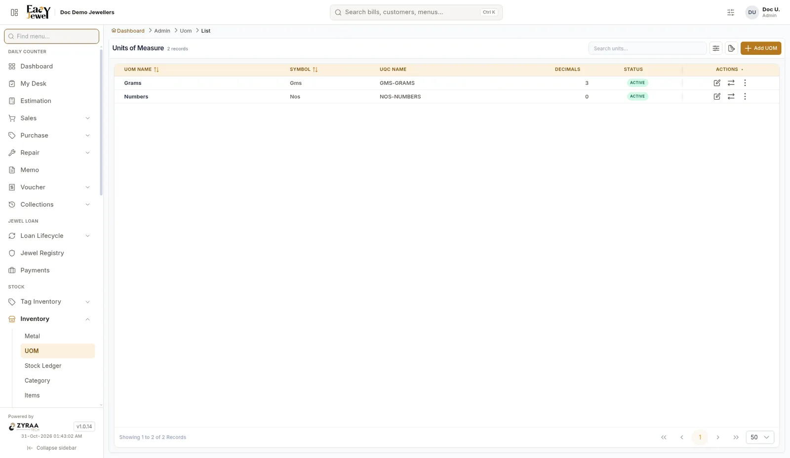Screen dimensions: 790x458
Task: Edit the Numbers unit row
Action: click(717, 97)
